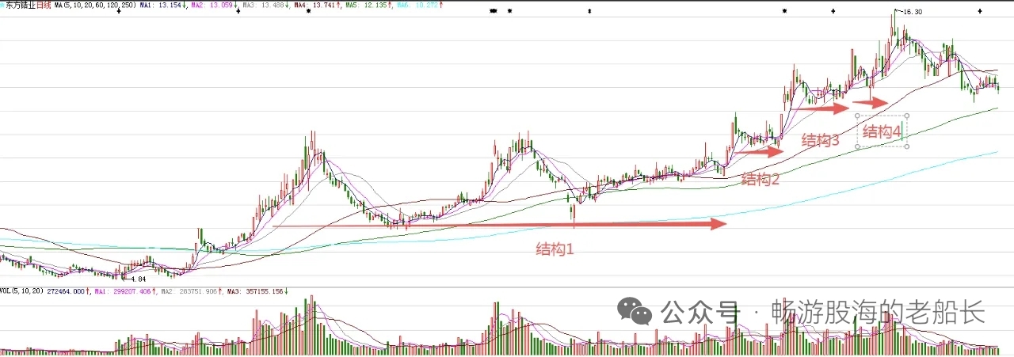This screenshot has height=357, width=1014.
Task: Select the VOL(5,10,20) indicator label
Action: [x=23, y=291]
